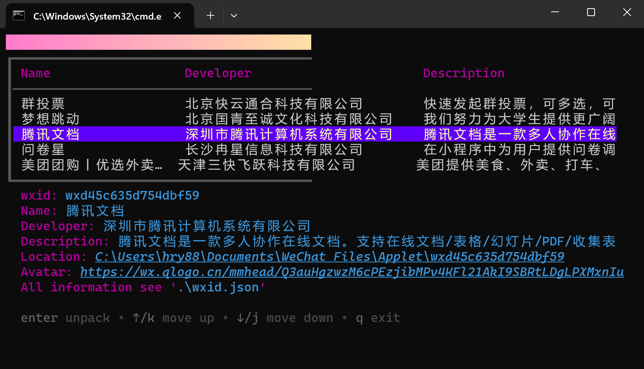Click the Developer column header

click(218, 73)
